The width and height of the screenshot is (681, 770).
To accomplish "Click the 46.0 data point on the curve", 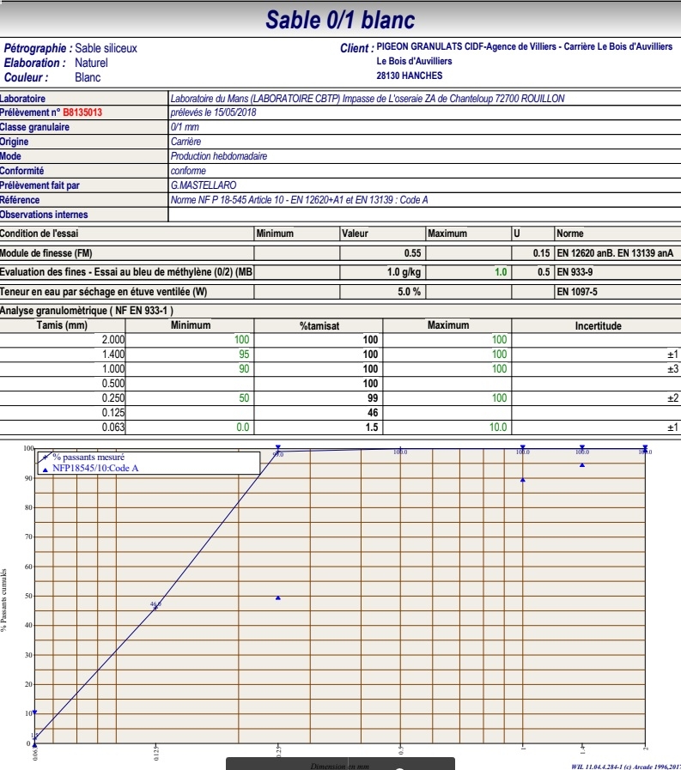I will (x=155, y=607).
